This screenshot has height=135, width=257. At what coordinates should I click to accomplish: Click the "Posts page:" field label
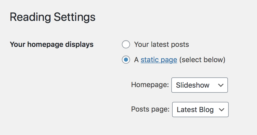click(150, 109)
